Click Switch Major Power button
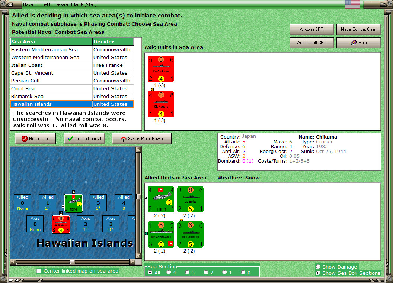Screen dimensions: 393x283 tap(142, 139)
